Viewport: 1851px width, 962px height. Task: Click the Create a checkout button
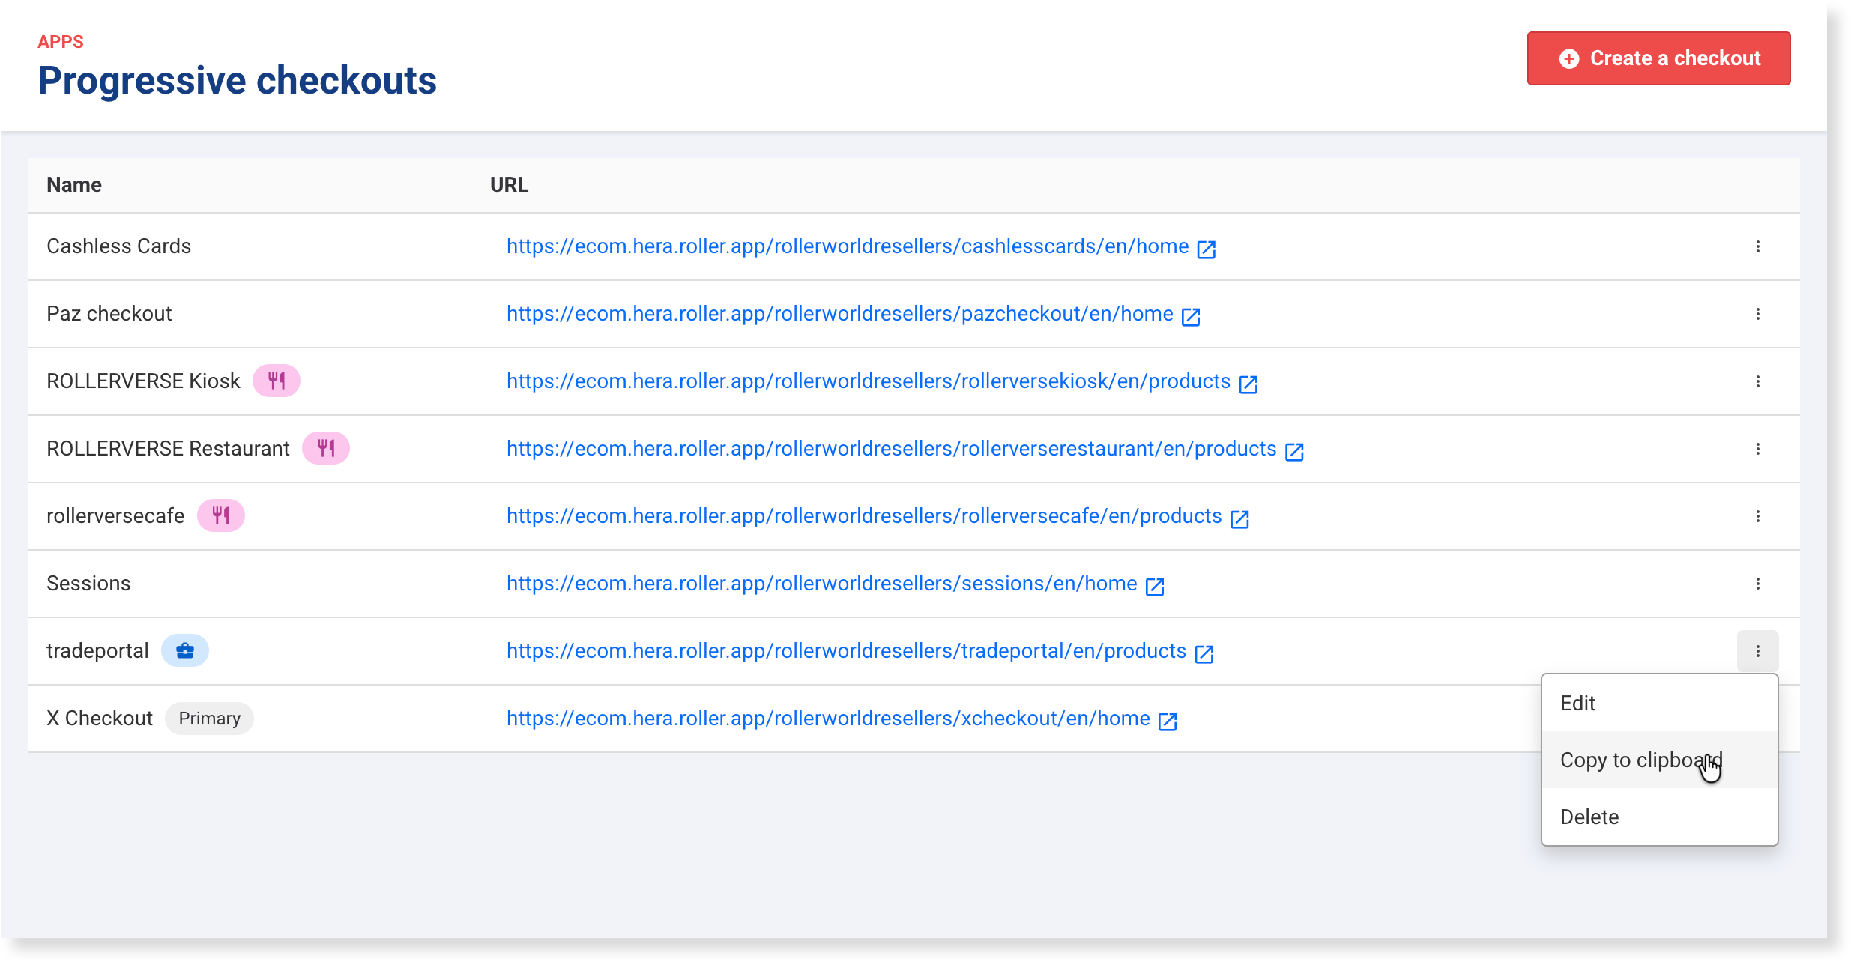[x=1658, y=58]
